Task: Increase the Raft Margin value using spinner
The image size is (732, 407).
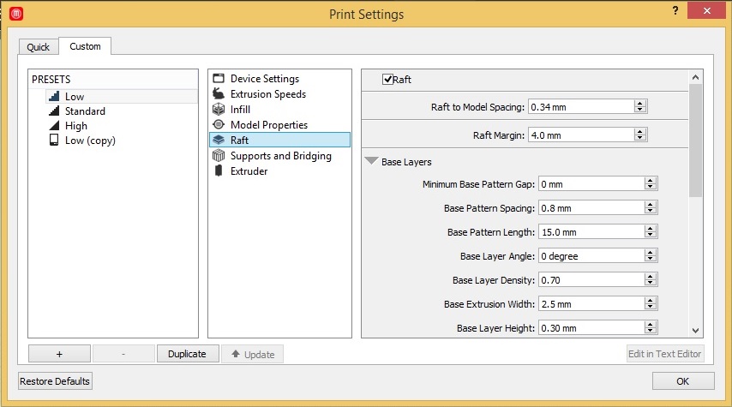Action: click(x=640, y=132)
